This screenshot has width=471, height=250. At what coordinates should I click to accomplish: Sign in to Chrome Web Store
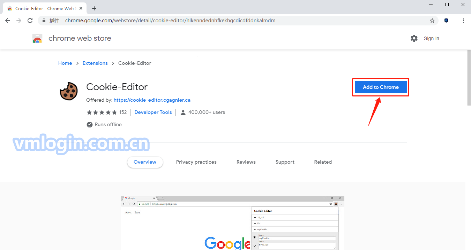point(431,38)
